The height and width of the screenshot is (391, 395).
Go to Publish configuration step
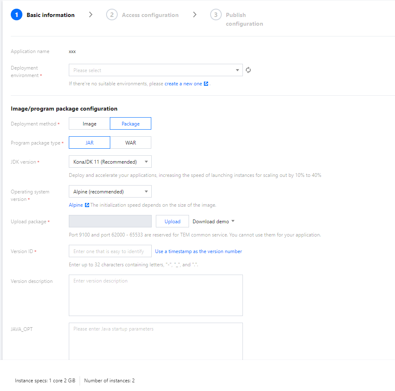244,19
